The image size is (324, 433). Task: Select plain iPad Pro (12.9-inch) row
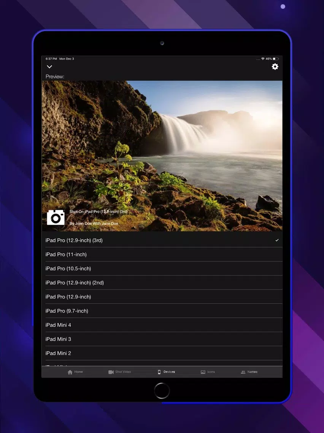[164, 297]
